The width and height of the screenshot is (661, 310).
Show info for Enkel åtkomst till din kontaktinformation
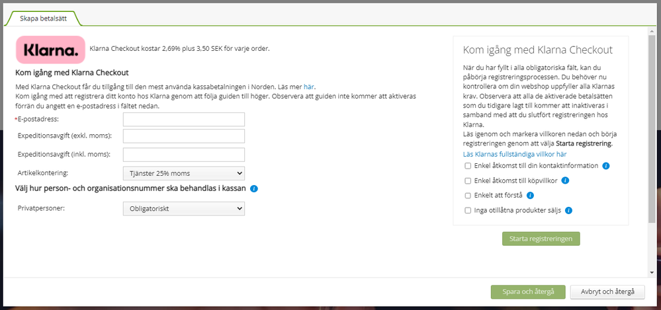point(606,166)
